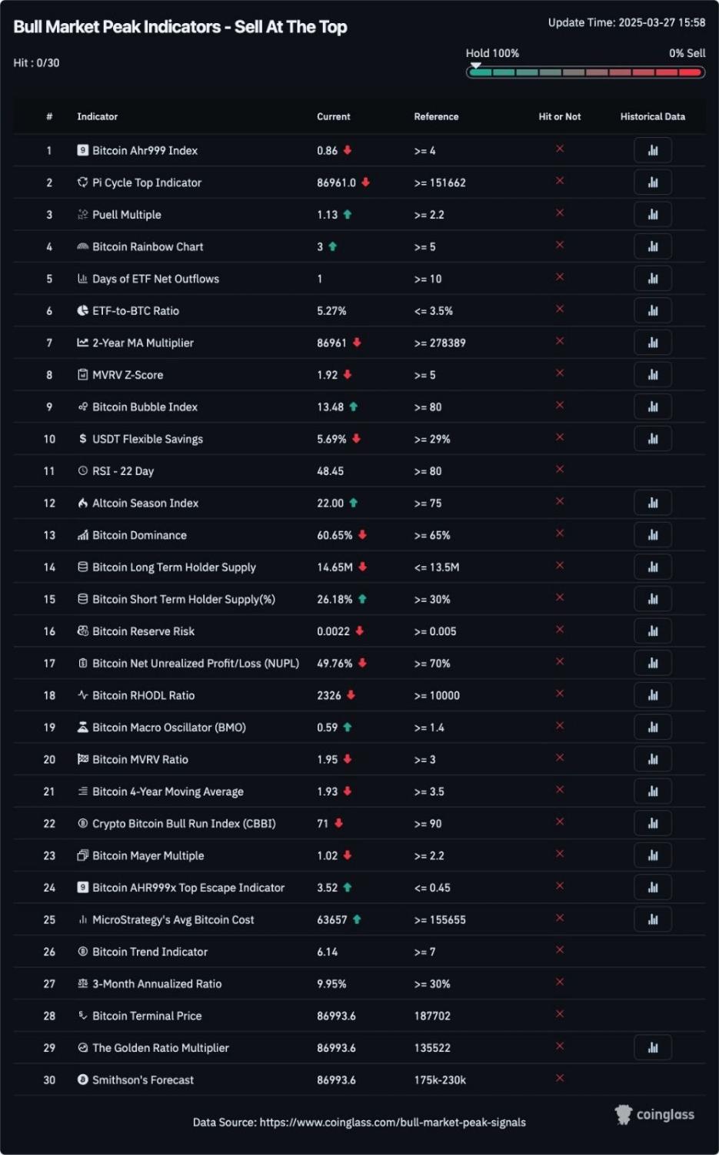The height and width of the screenshot is (1155, 719).
Task: View Altcoin Season Index history chart
Action: pyautogui.click(x=652, y=503)
